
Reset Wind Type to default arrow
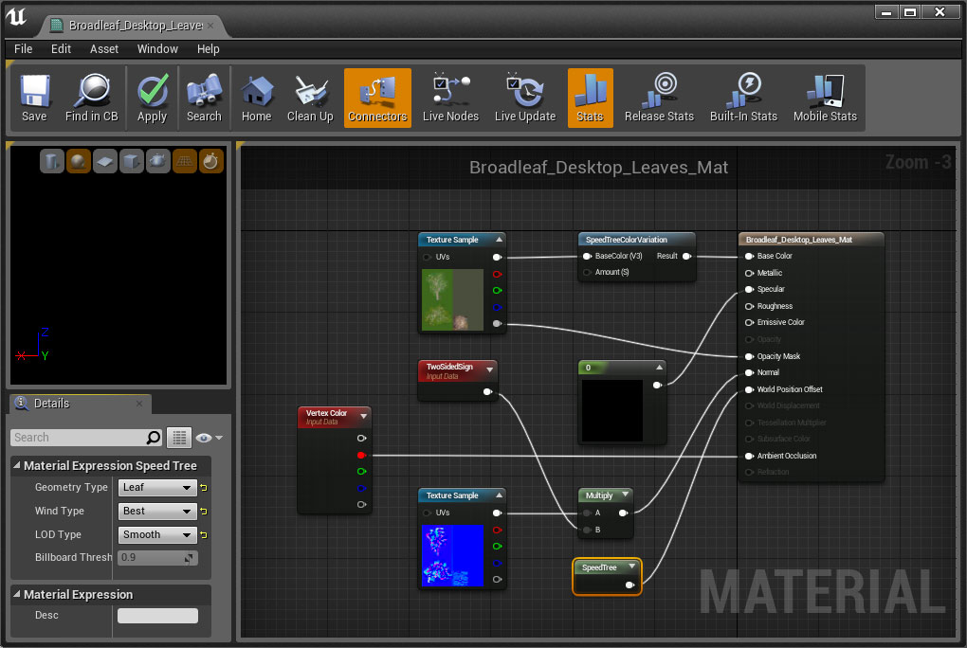(204, 512)
